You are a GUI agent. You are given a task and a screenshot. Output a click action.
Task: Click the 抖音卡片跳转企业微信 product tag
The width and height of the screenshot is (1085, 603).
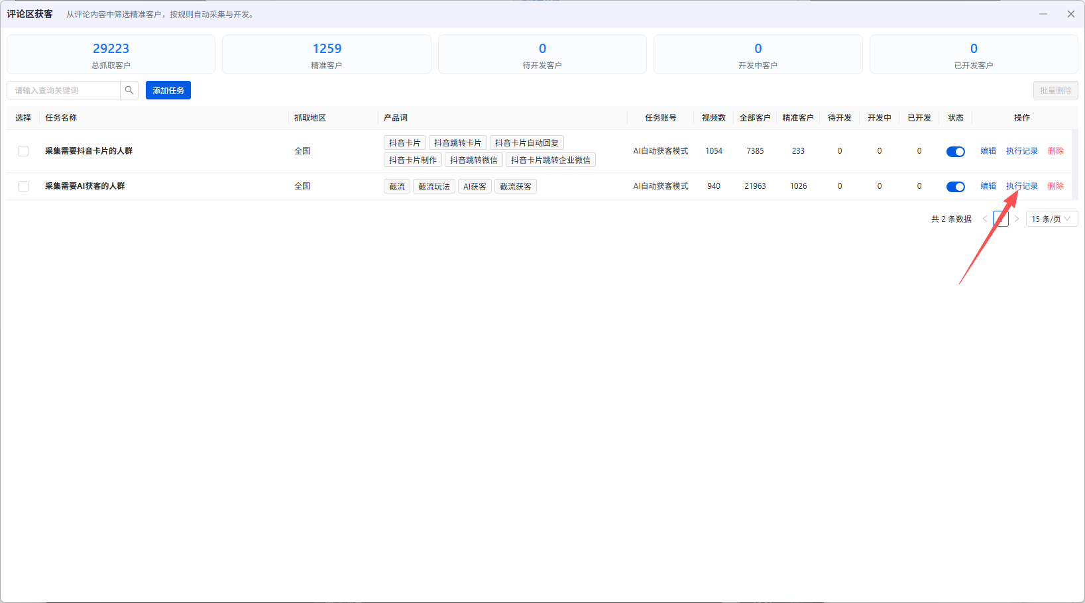click(x=551, y=160)
